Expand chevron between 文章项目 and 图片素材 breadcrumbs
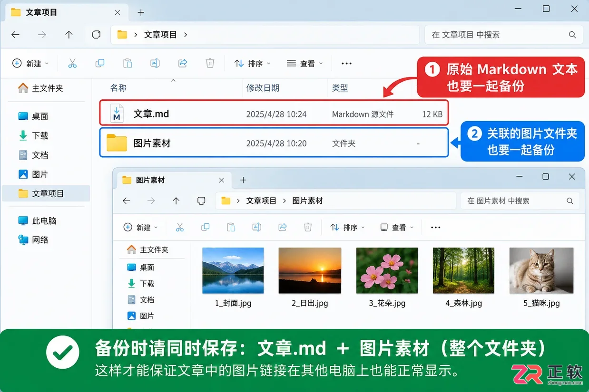This screenshot has height=392, width=589. (x=285, y=201)
